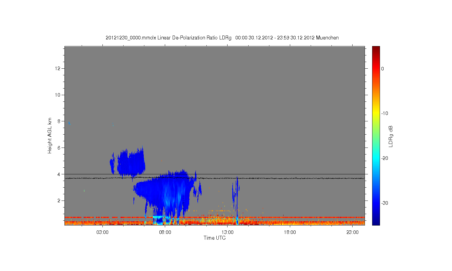This screenshot has width=452, height=271.
Task: Click the 08:00 time tick label
Action: 165,232
